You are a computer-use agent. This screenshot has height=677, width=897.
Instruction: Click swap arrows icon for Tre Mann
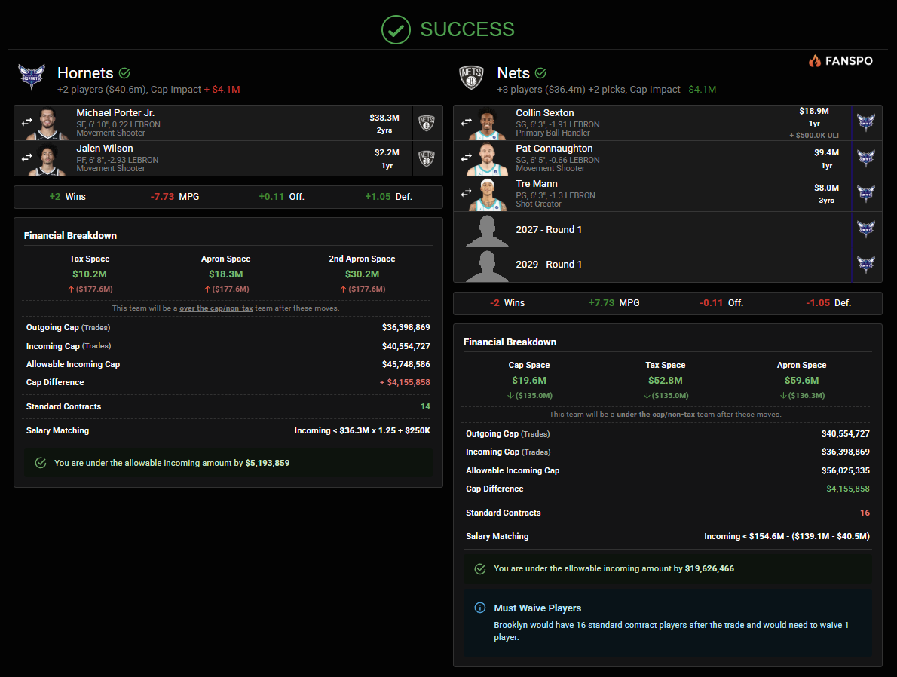point(467,192)
